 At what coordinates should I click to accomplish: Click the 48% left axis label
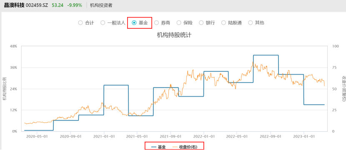14,46
